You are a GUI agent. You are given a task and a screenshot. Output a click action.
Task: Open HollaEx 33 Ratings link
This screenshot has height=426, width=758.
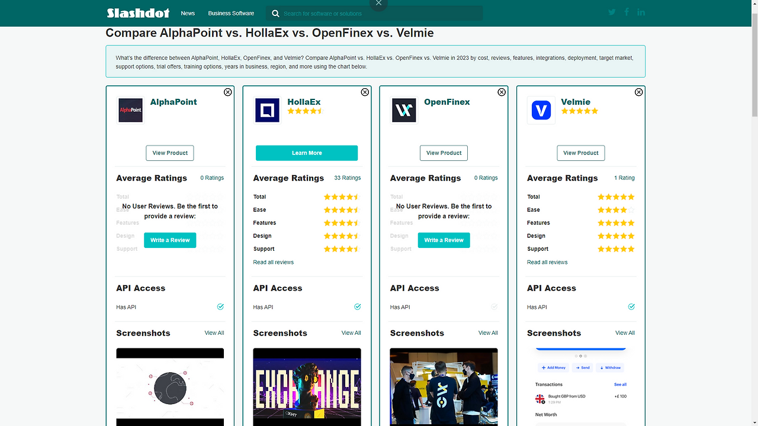[x=348, y=177]
